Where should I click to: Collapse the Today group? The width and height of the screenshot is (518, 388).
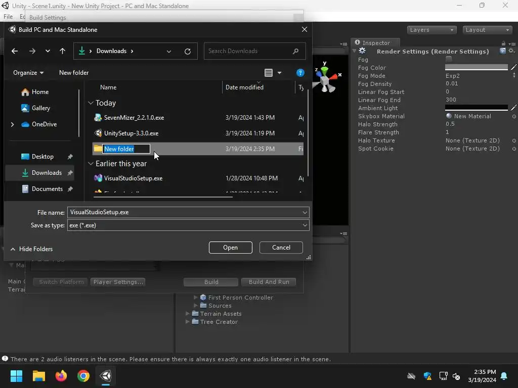[91, 103]
